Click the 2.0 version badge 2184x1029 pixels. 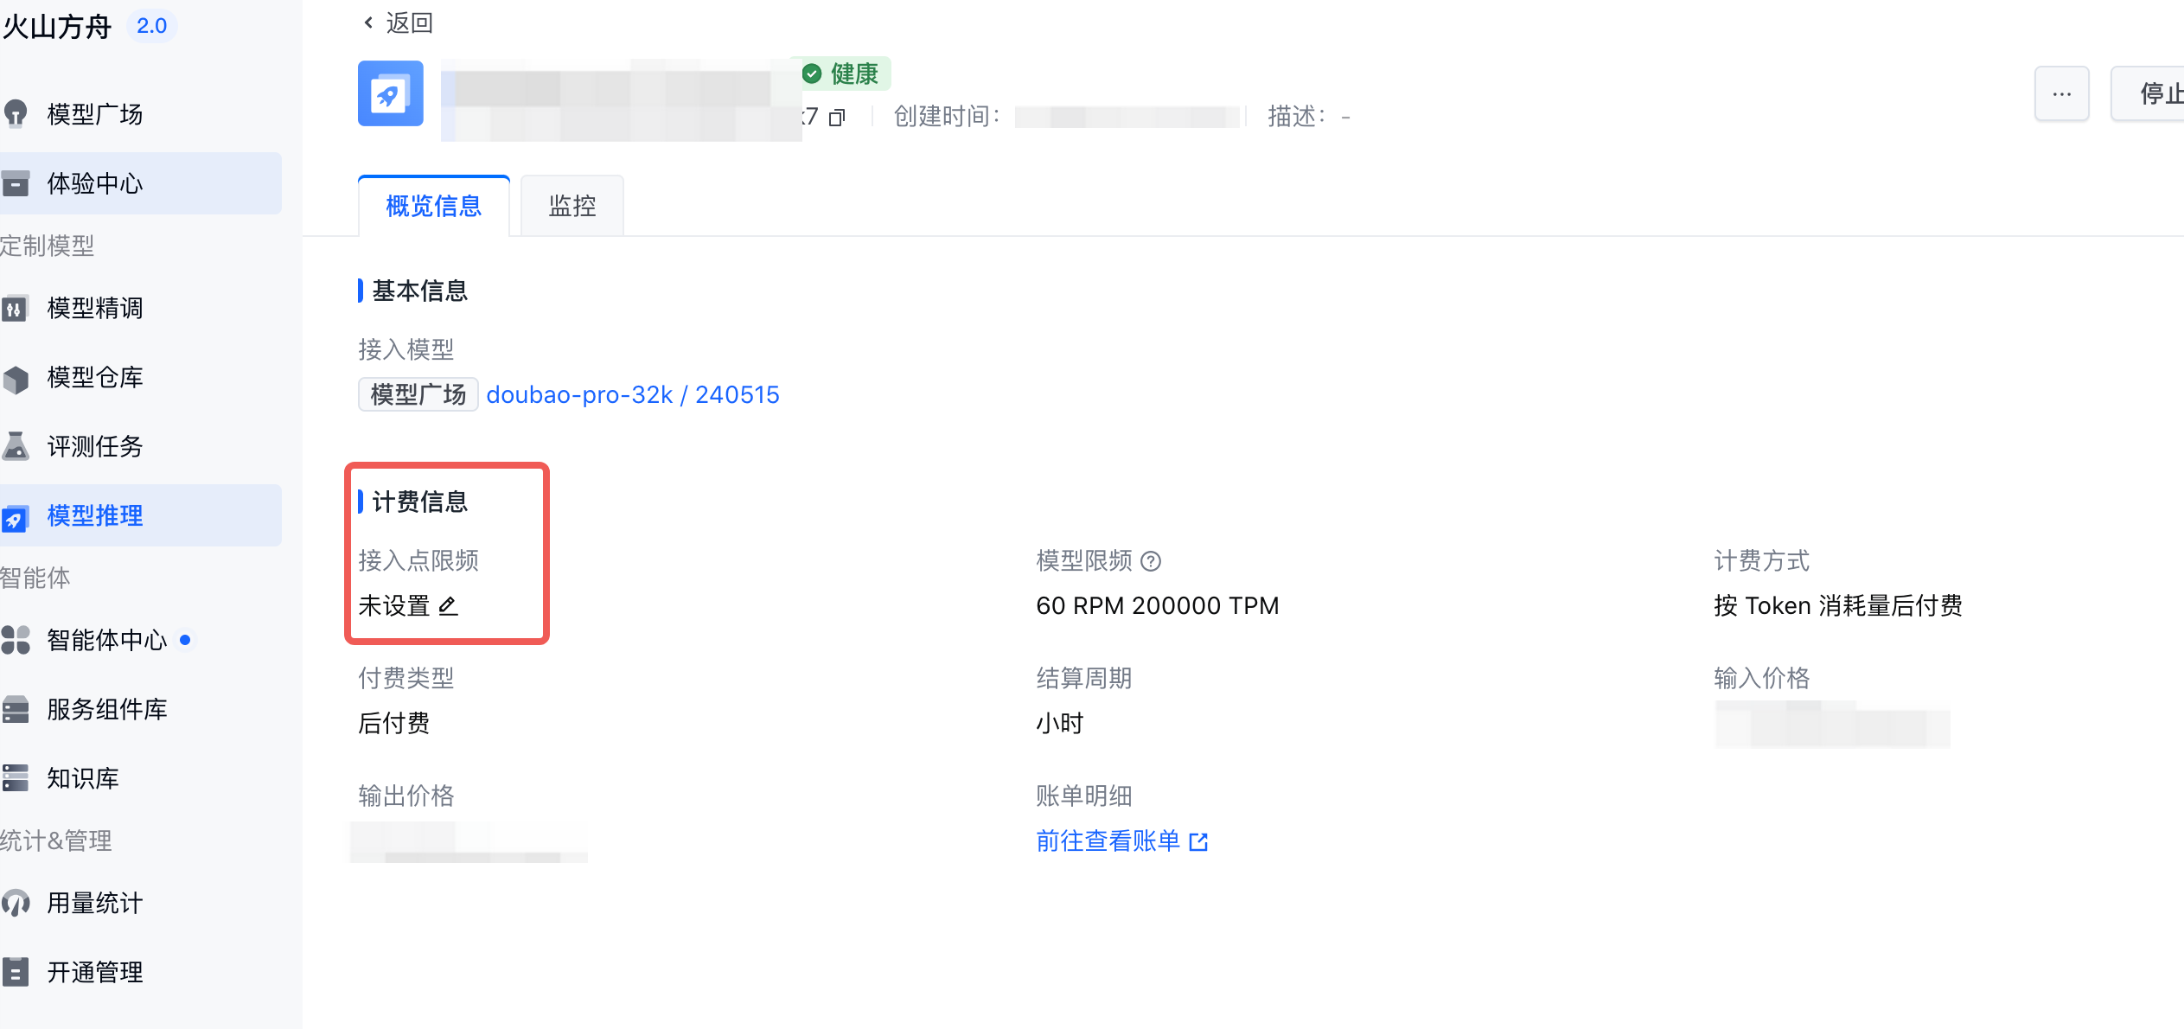(x=152, y=26)
